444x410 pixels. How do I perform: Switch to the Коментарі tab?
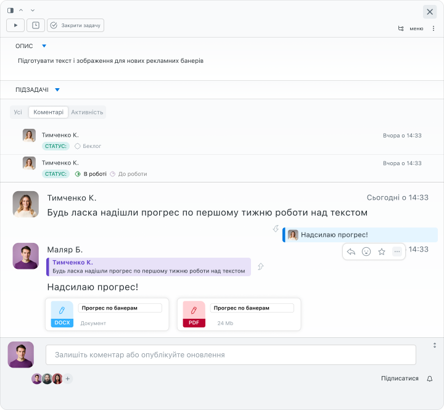pyautogui.click(x=49, y=112)
